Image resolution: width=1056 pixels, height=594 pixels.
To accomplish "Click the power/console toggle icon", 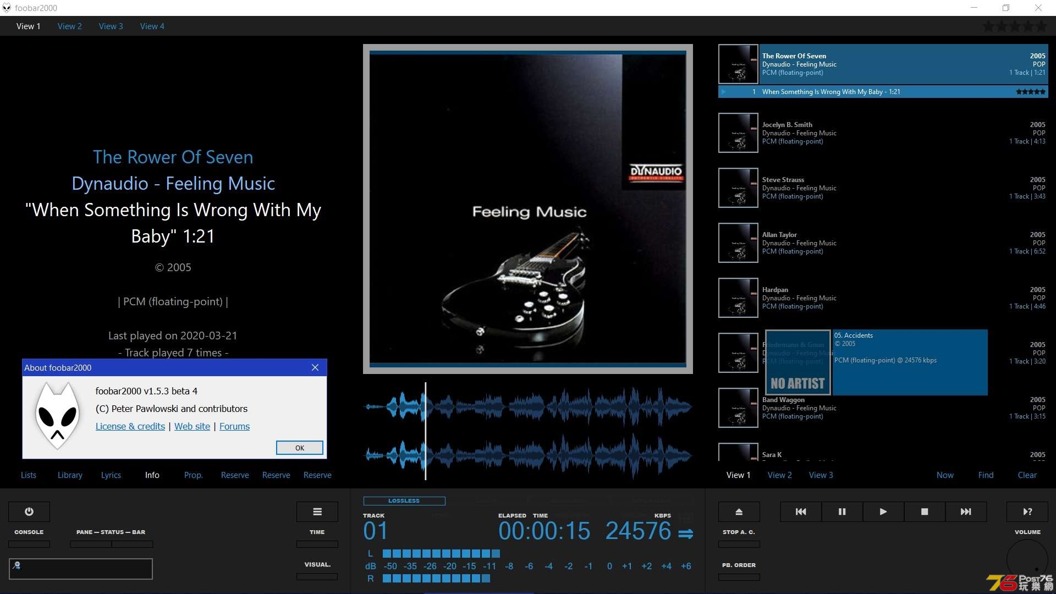I will (x=29, y=512).
